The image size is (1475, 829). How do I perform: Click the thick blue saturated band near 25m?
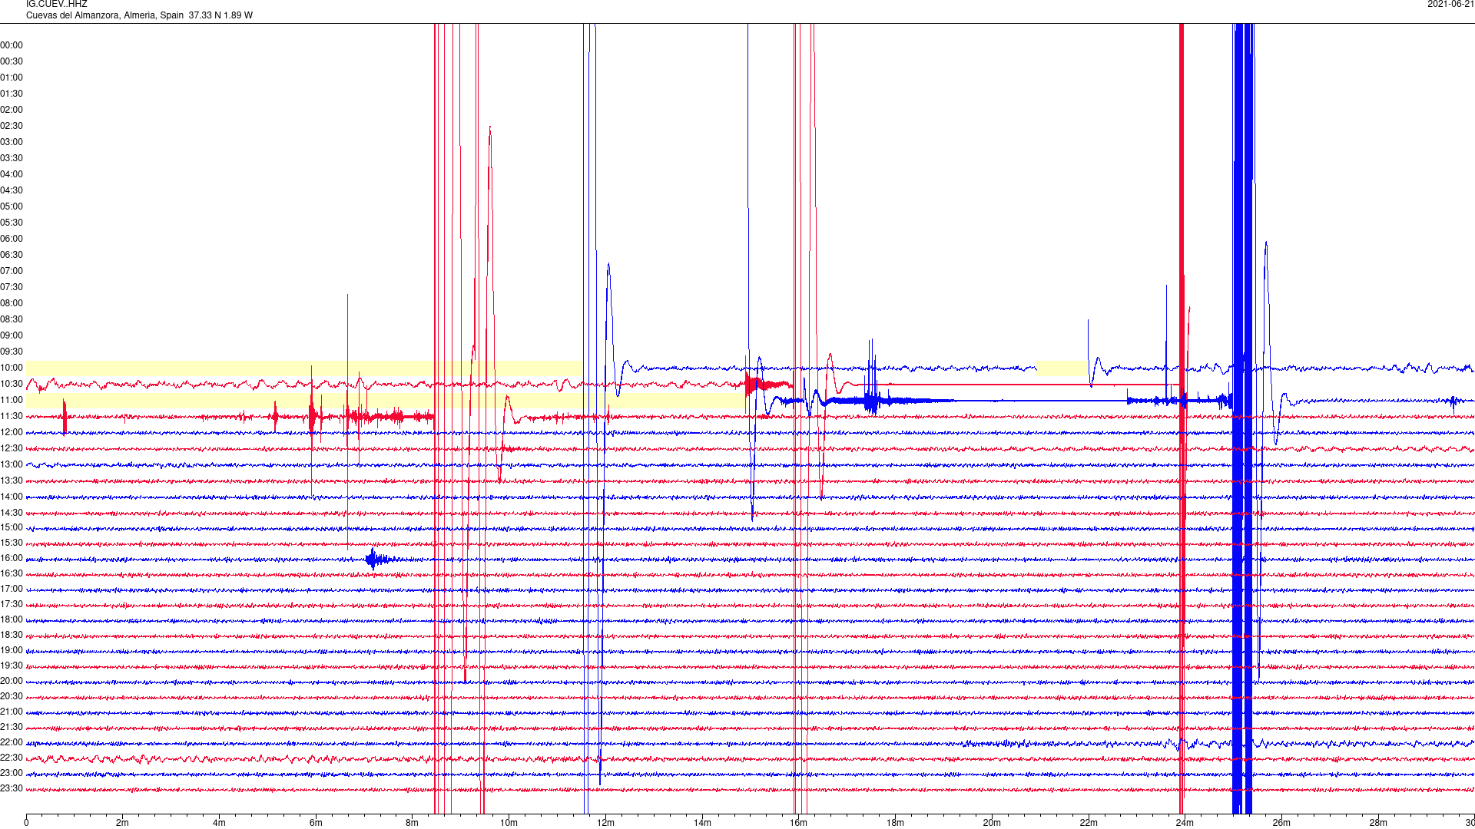pos(1243,418)
